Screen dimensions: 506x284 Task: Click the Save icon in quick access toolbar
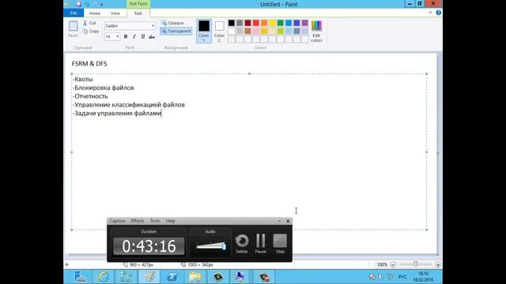click(78, 4)
